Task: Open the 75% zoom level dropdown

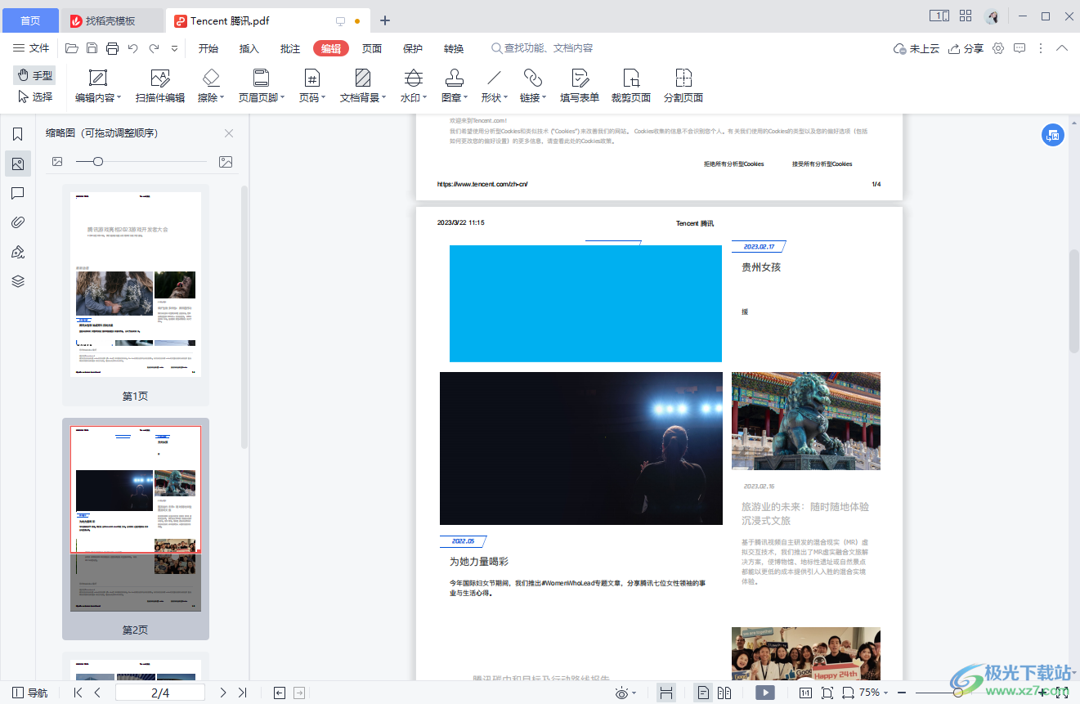Action: (x=873, y=693)
